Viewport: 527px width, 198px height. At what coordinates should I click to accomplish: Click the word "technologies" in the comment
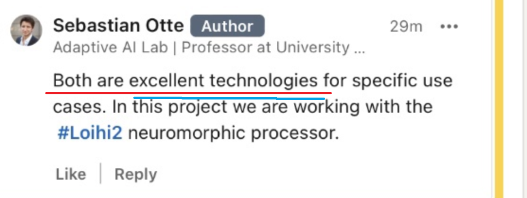263,81
